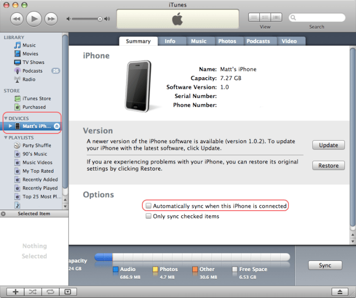Screen dimensions: 356x298
Task: Click the Free Space color swatch
Action: coord(235,269)
